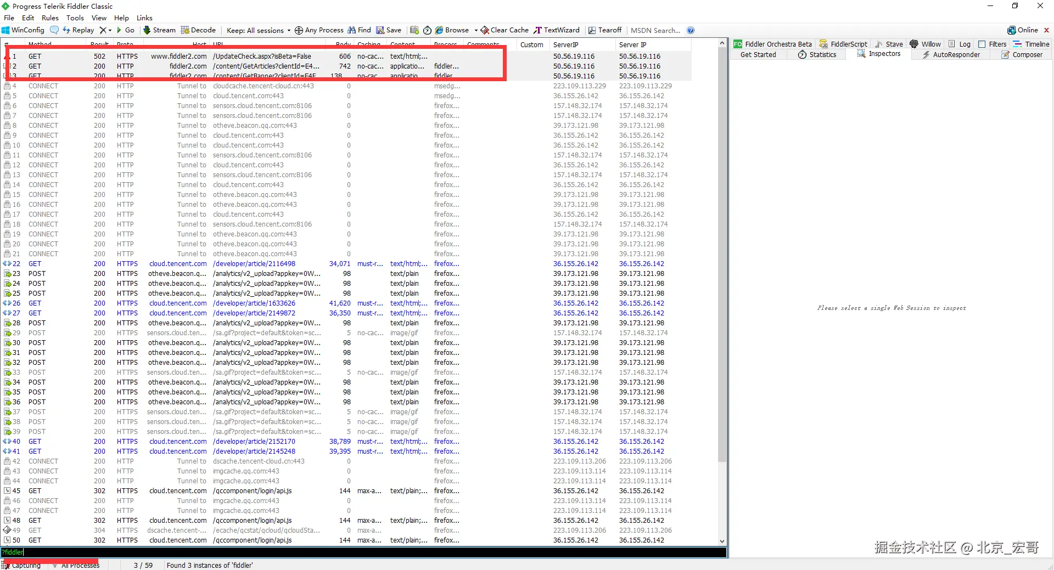1054x570 pixels.
Task: Switch to the Get Started tab
Action: coord(758,54)
